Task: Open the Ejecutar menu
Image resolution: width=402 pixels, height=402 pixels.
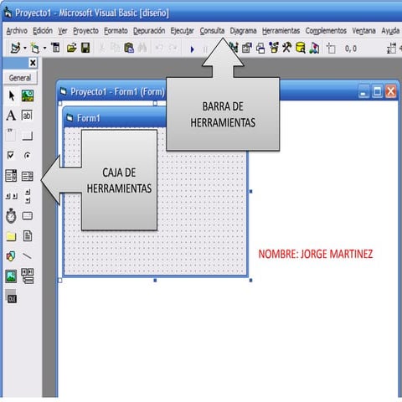Action: (x=183, y=31)
